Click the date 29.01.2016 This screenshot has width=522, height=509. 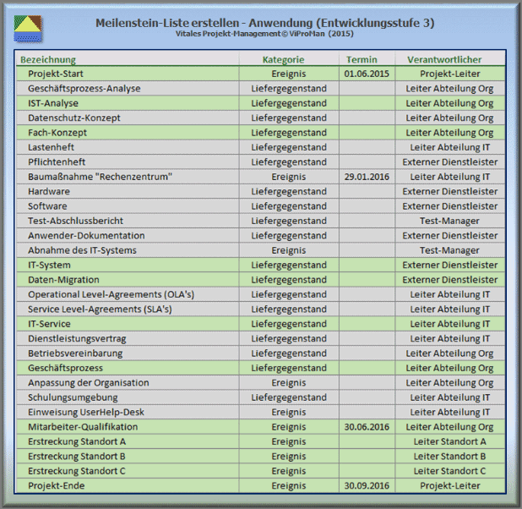tap(367, 177)
